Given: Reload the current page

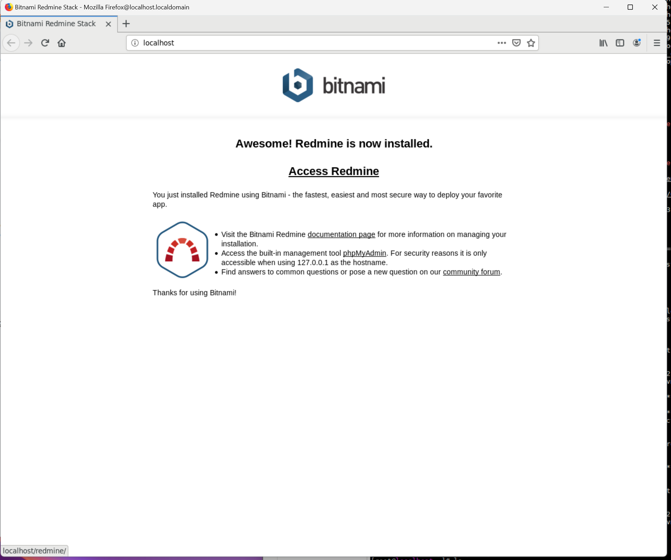Looking at the screenshot, I should pos(45,43).
